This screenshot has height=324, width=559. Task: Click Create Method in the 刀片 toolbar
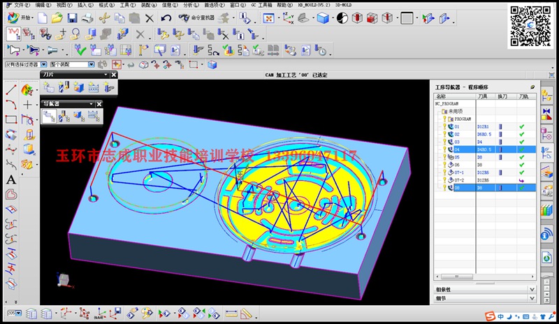(94, 87)
